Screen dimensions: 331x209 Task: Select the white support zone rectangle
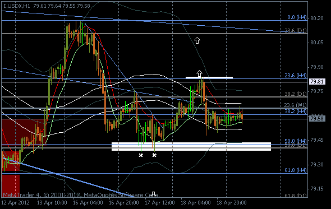tap(191, 147)
